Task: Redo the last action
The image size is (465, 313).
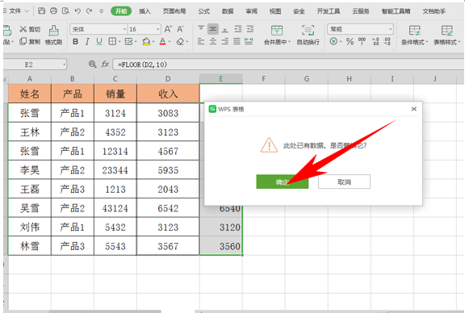Action: (90, 11)
